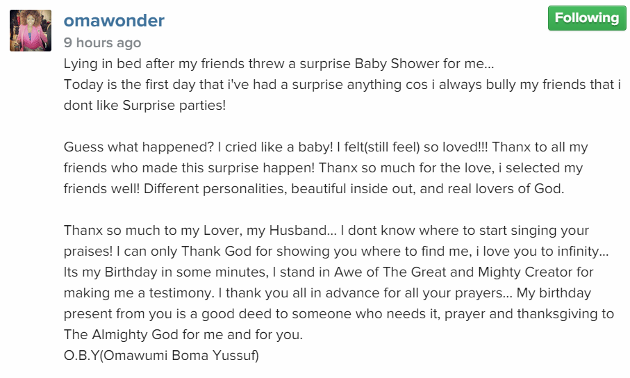The image size is (630, 378).
Task: Click the line starting "making me a testimony"
Action: tap(327, 293)
